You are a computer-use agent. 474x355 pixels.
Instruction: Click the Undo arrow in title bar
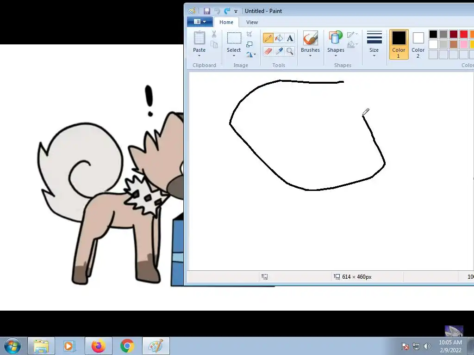[217, 11]
